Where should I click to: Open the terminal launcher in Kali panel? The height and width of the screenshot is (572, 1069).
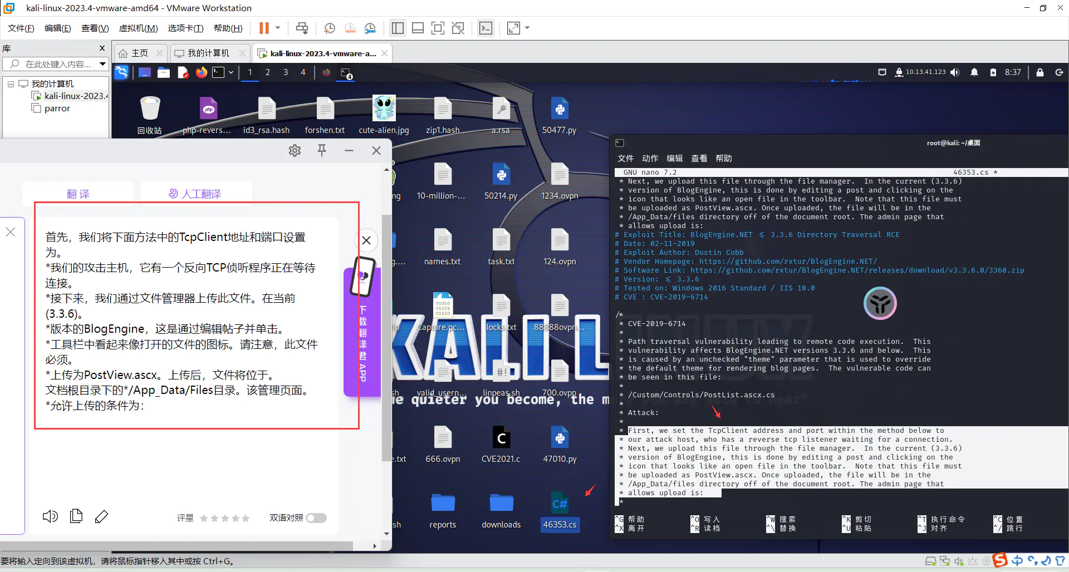tap(218, 72)
